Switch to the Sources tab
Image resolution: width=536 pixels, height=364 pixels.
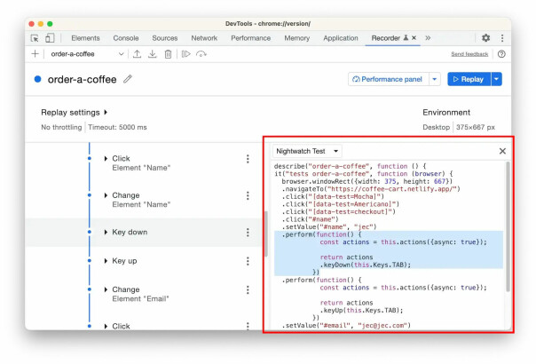165,38
